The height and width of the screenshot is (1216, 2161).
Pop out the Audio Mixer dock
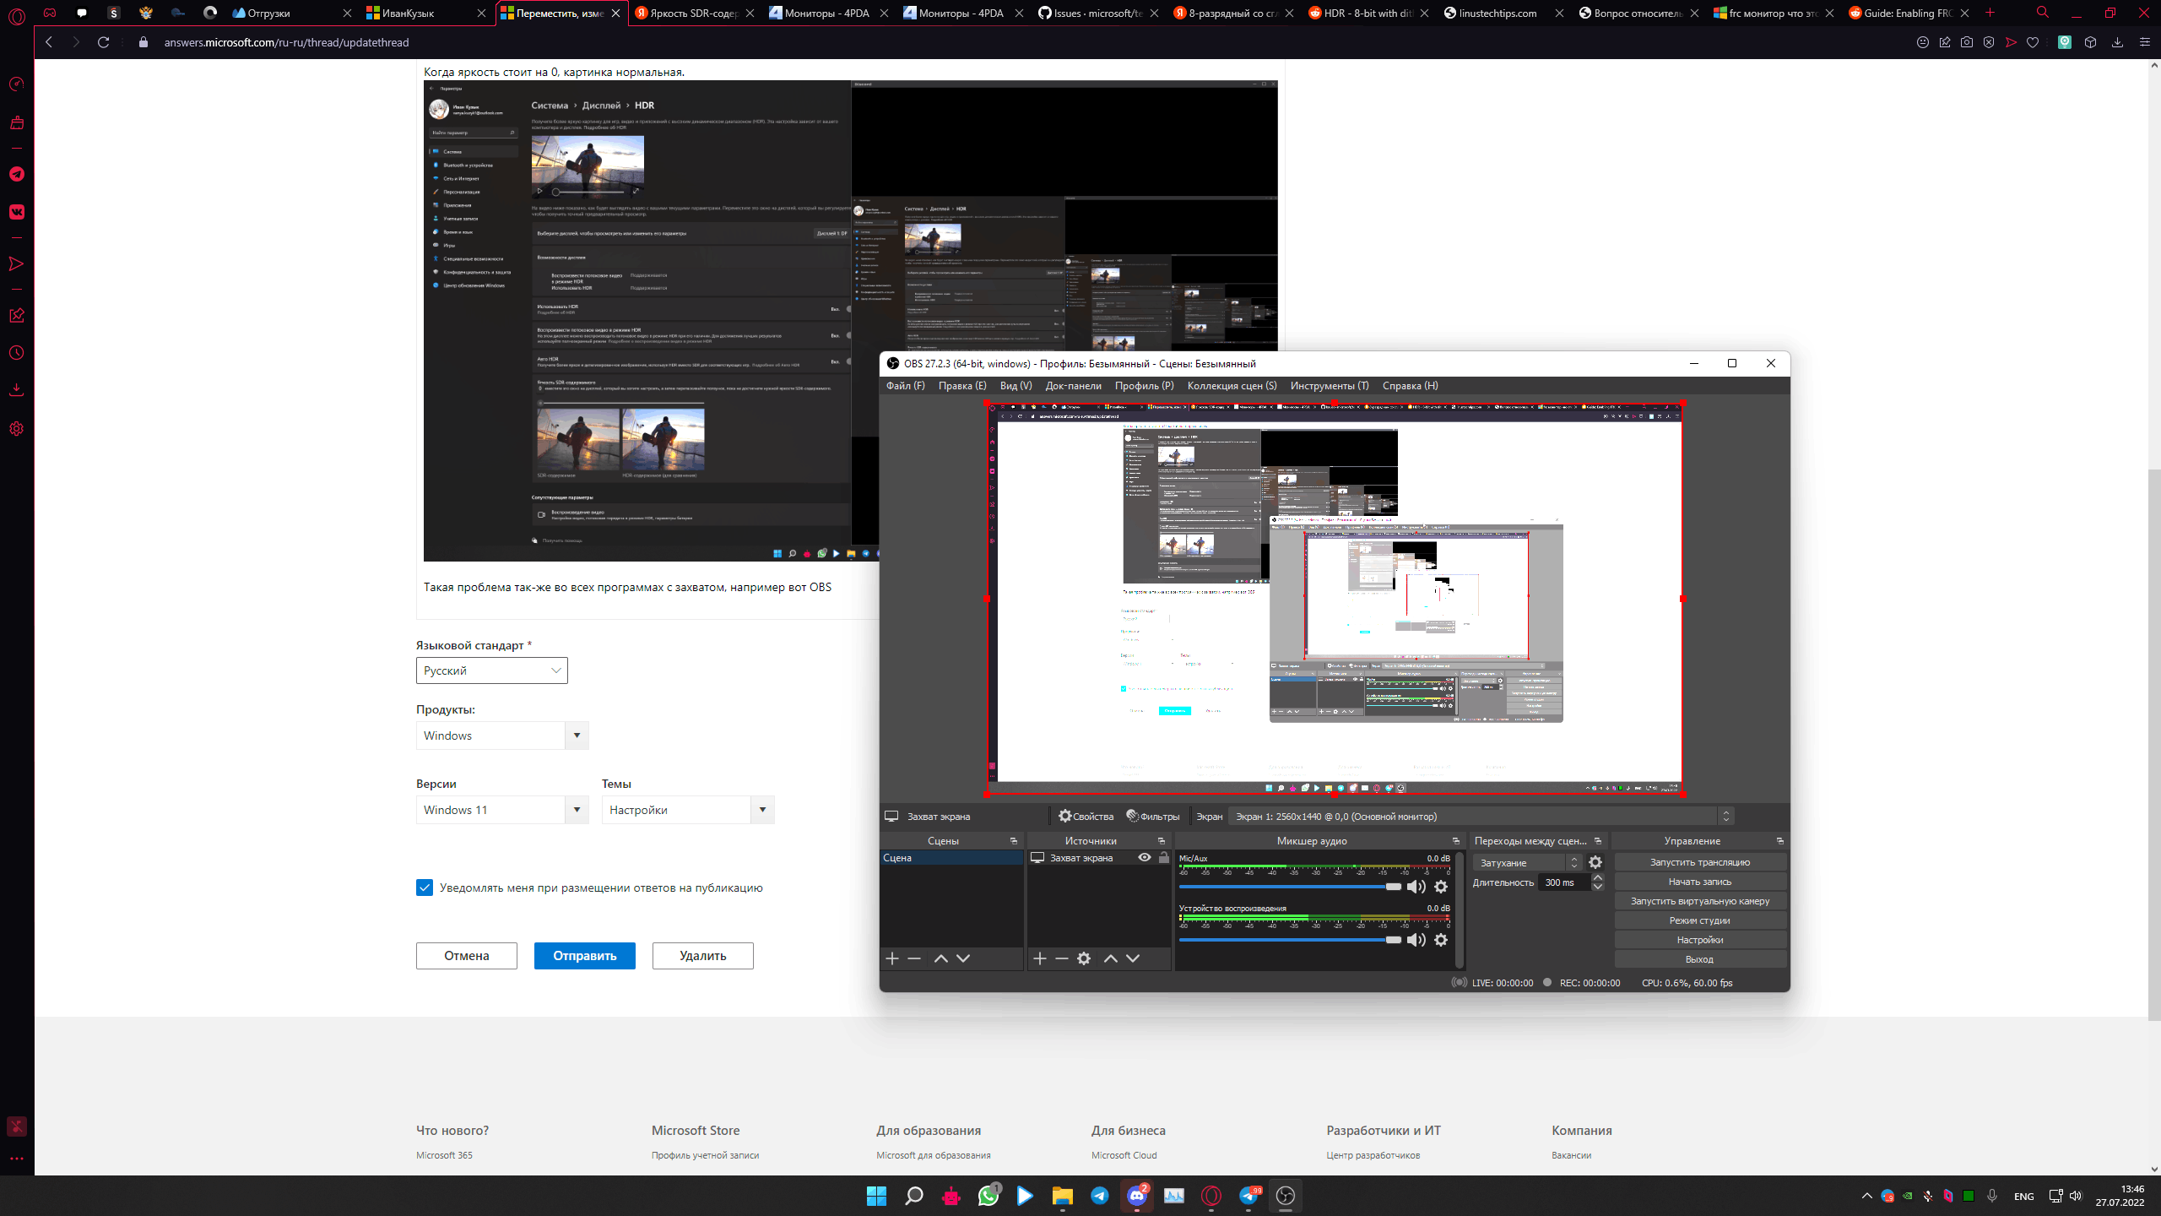[1456, 841]
